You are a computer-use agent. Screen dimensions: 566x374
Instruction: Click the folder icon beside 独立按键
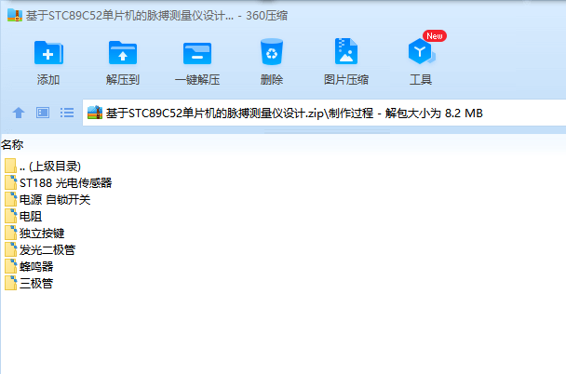click(x=11, y=233)
